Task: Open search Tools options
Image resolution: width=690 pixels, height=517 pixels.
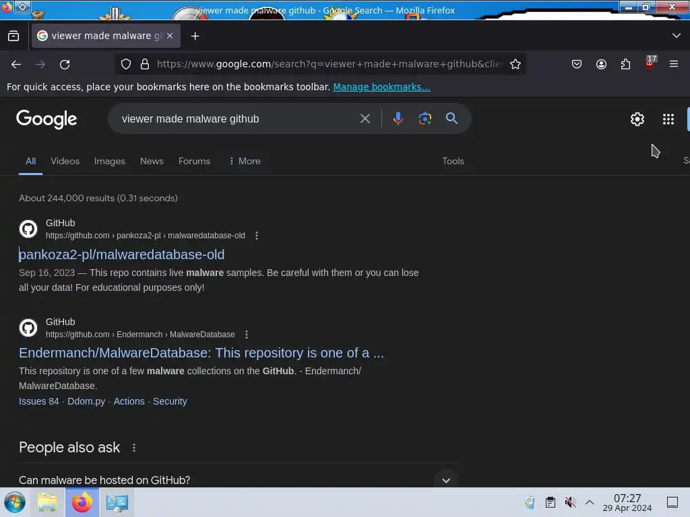Action: (453, 162)
